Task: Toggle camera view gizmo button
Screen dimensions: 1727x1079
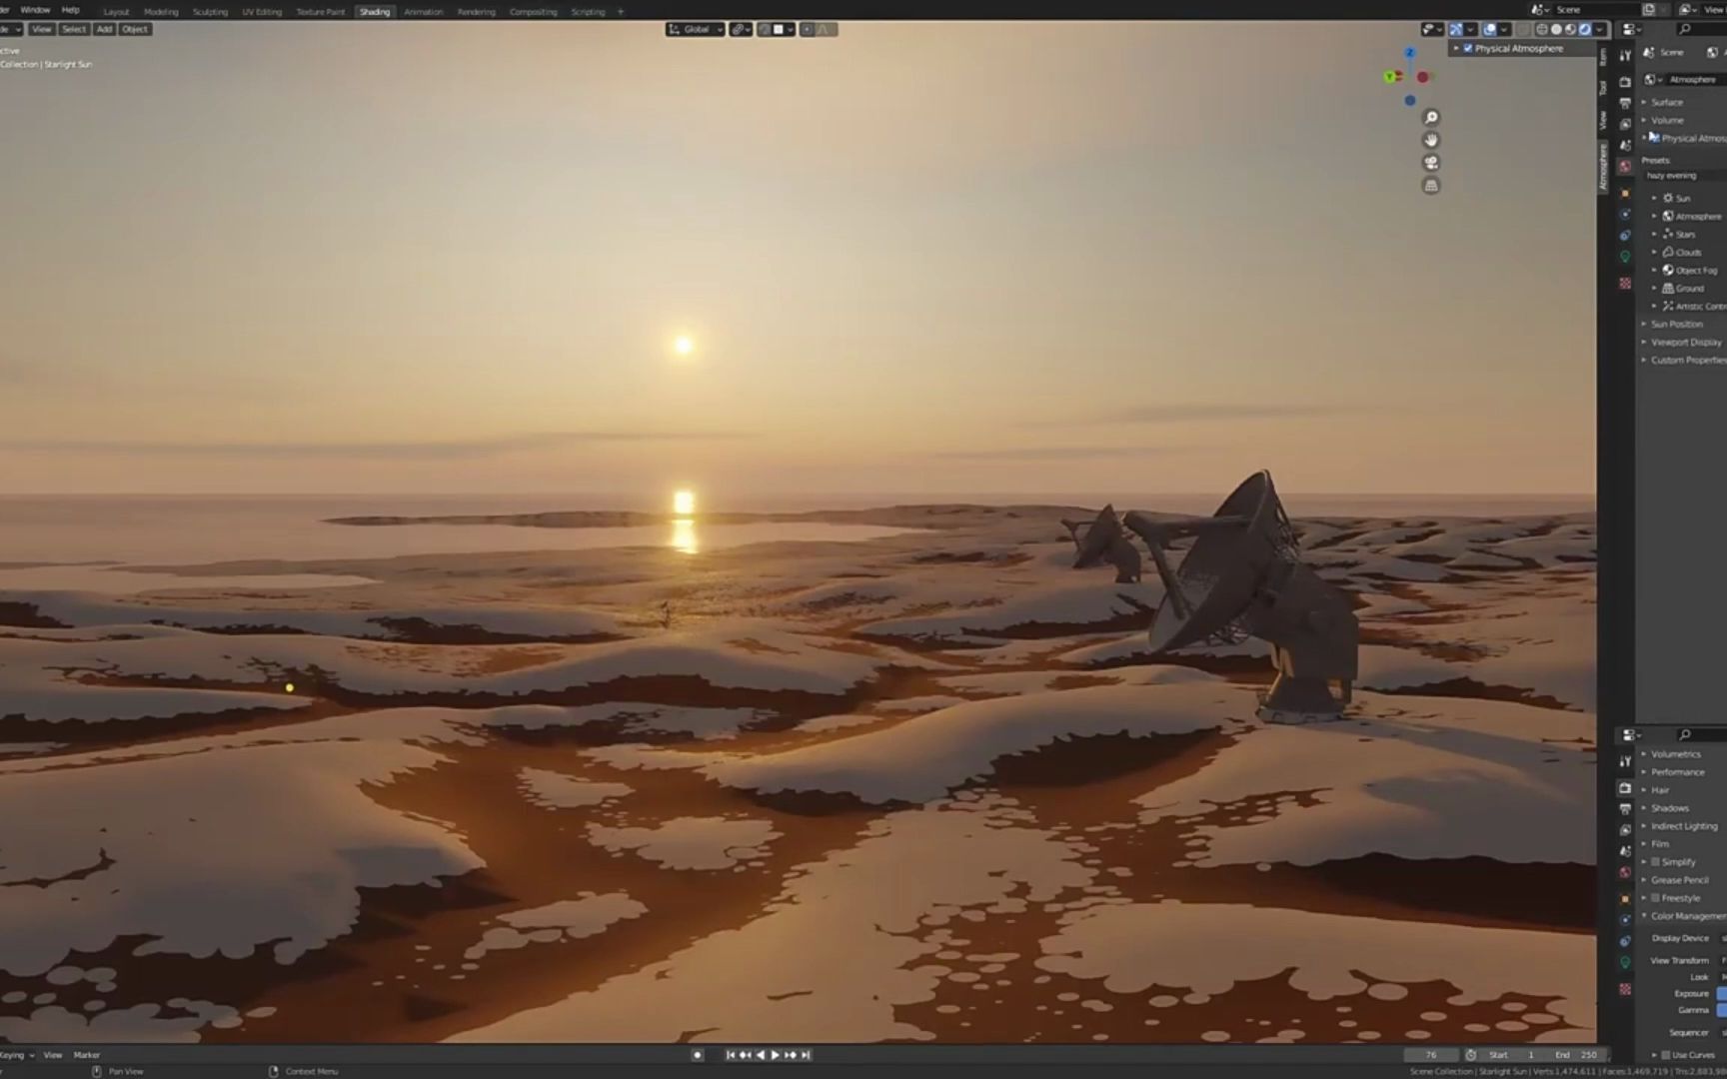Action: click(1431, 163)
